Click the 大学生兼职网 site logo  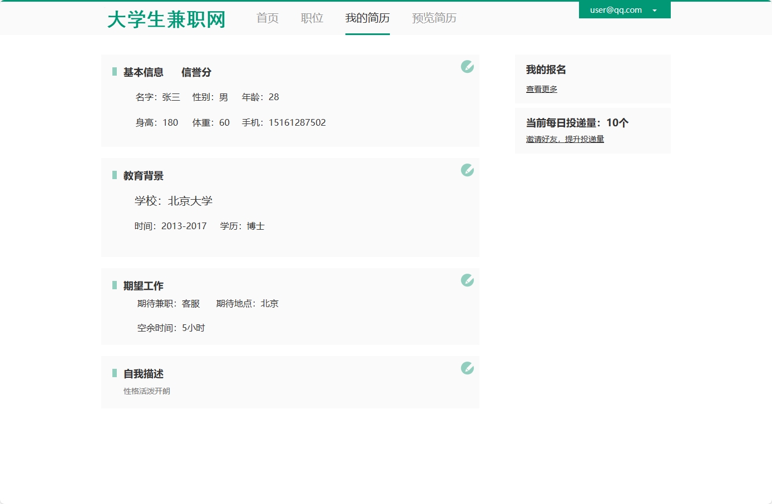[166, 19]
